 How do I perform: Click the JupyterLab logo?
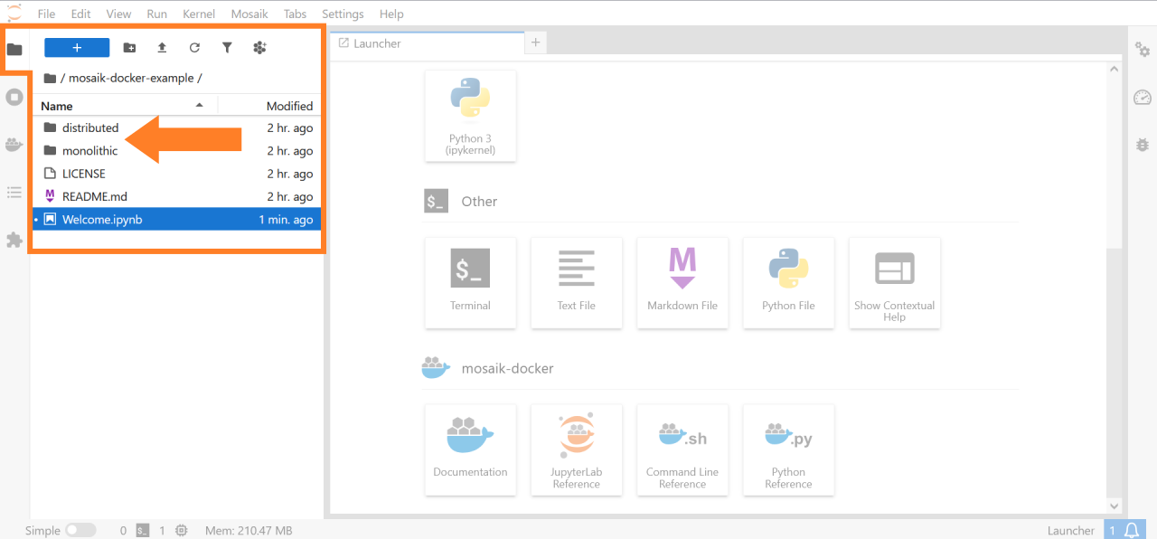14,14
